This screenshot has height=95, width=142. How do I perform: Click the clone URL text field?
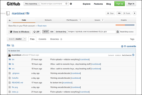92,32
